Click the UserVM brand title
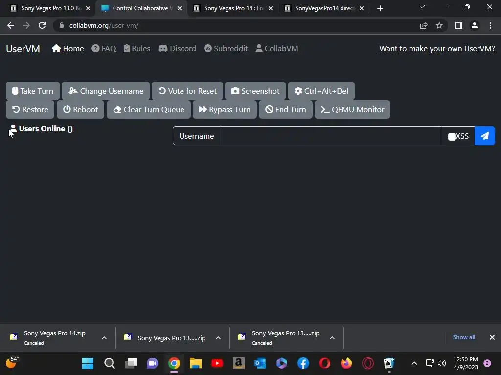Image resolution: width=501 pixels, height=375 pixels. coord(23,49)
